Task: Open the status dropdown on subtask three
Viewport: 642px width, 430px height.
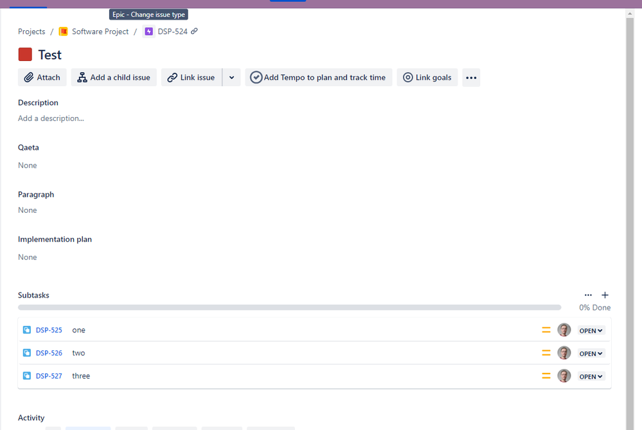Action: click(590, 376)
